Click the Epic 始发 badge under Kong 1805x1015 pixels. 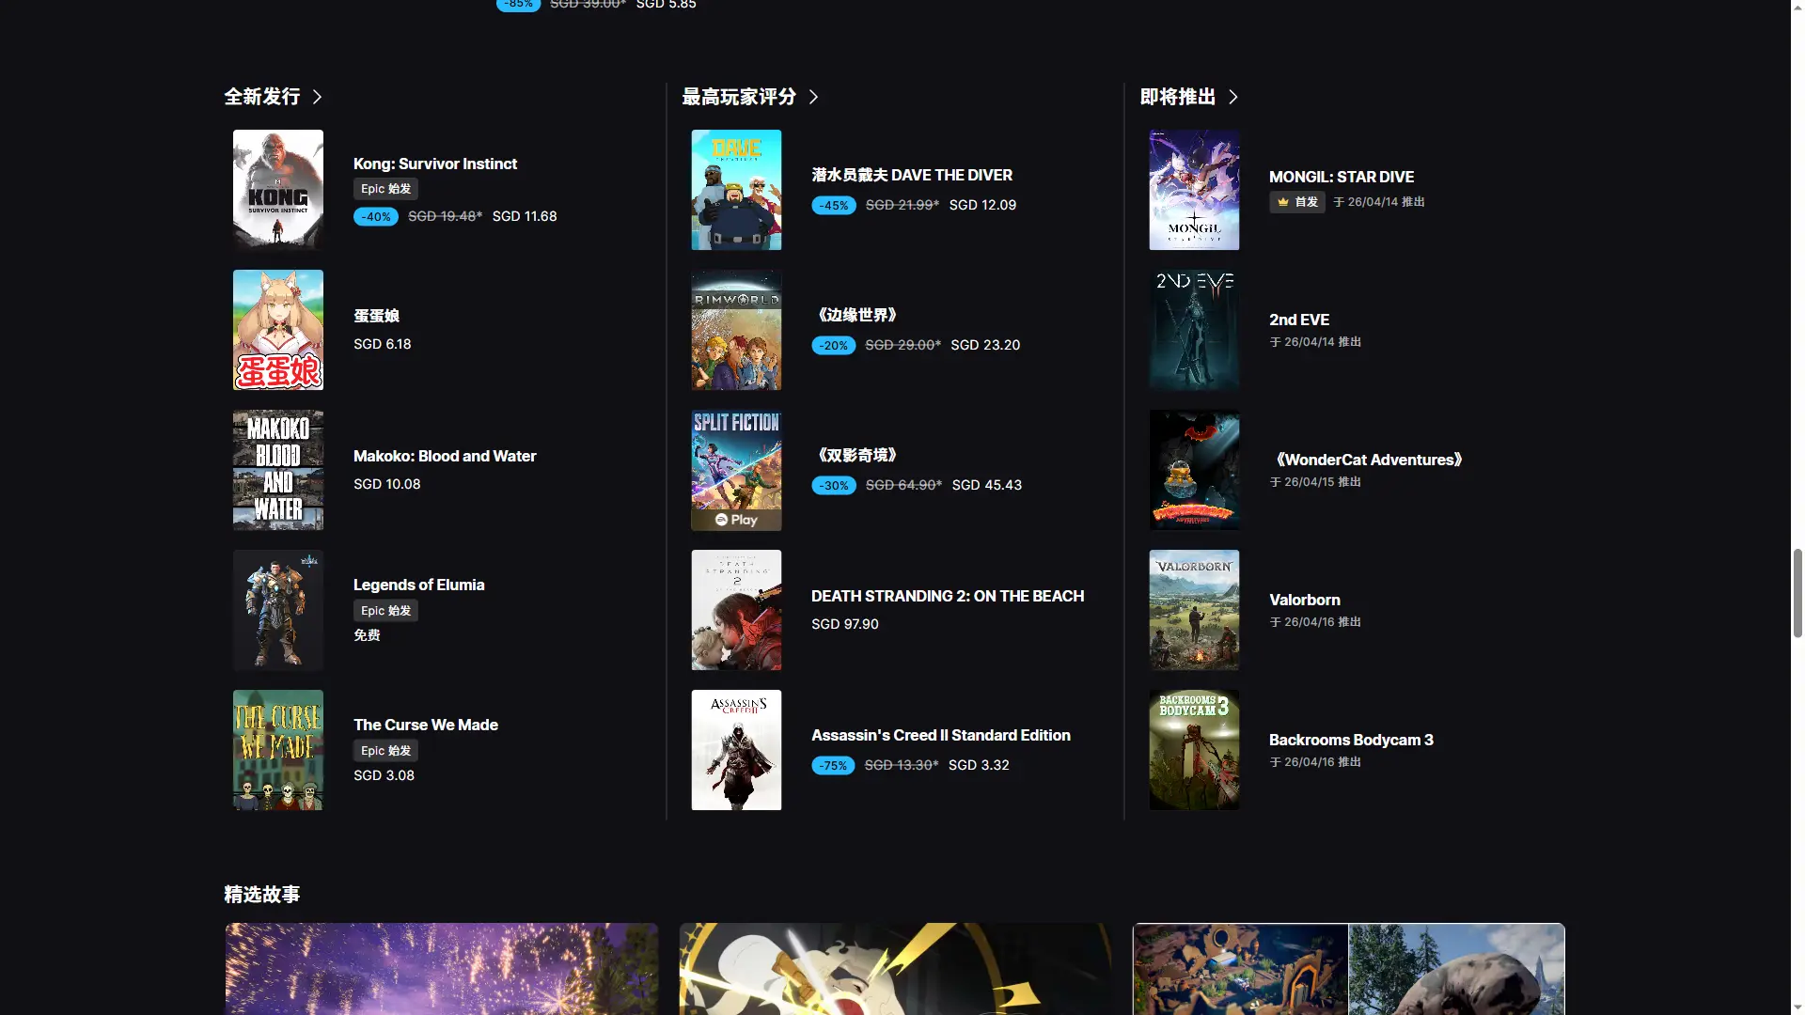pyautogui.click(x=385, y=189)
